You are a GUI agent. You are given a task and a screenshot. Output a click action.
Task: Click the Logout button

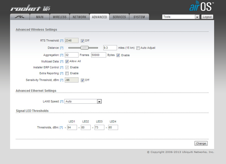(x=207, y=17)
